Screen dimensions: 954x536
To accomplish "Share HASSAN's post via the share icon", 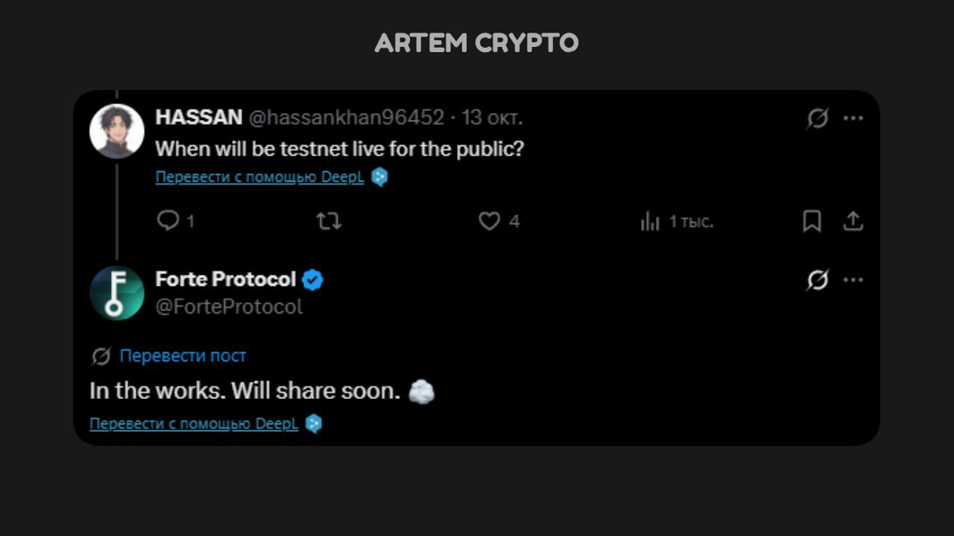I will [x=853, y=221].
